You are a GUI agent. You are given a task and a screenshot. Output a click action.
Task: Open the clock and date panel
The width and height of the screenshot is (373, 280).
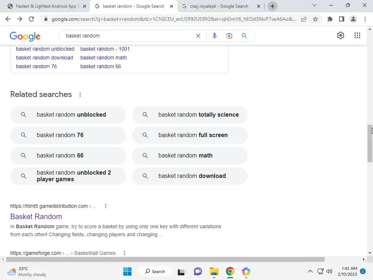click(x=347, y=271)
